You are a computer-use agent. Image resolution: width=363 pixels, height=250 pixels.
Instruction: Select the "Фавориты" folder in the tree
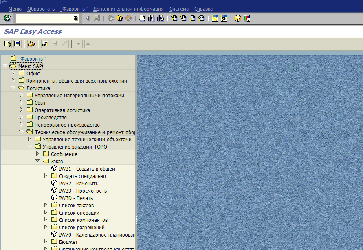coord(32,59)
